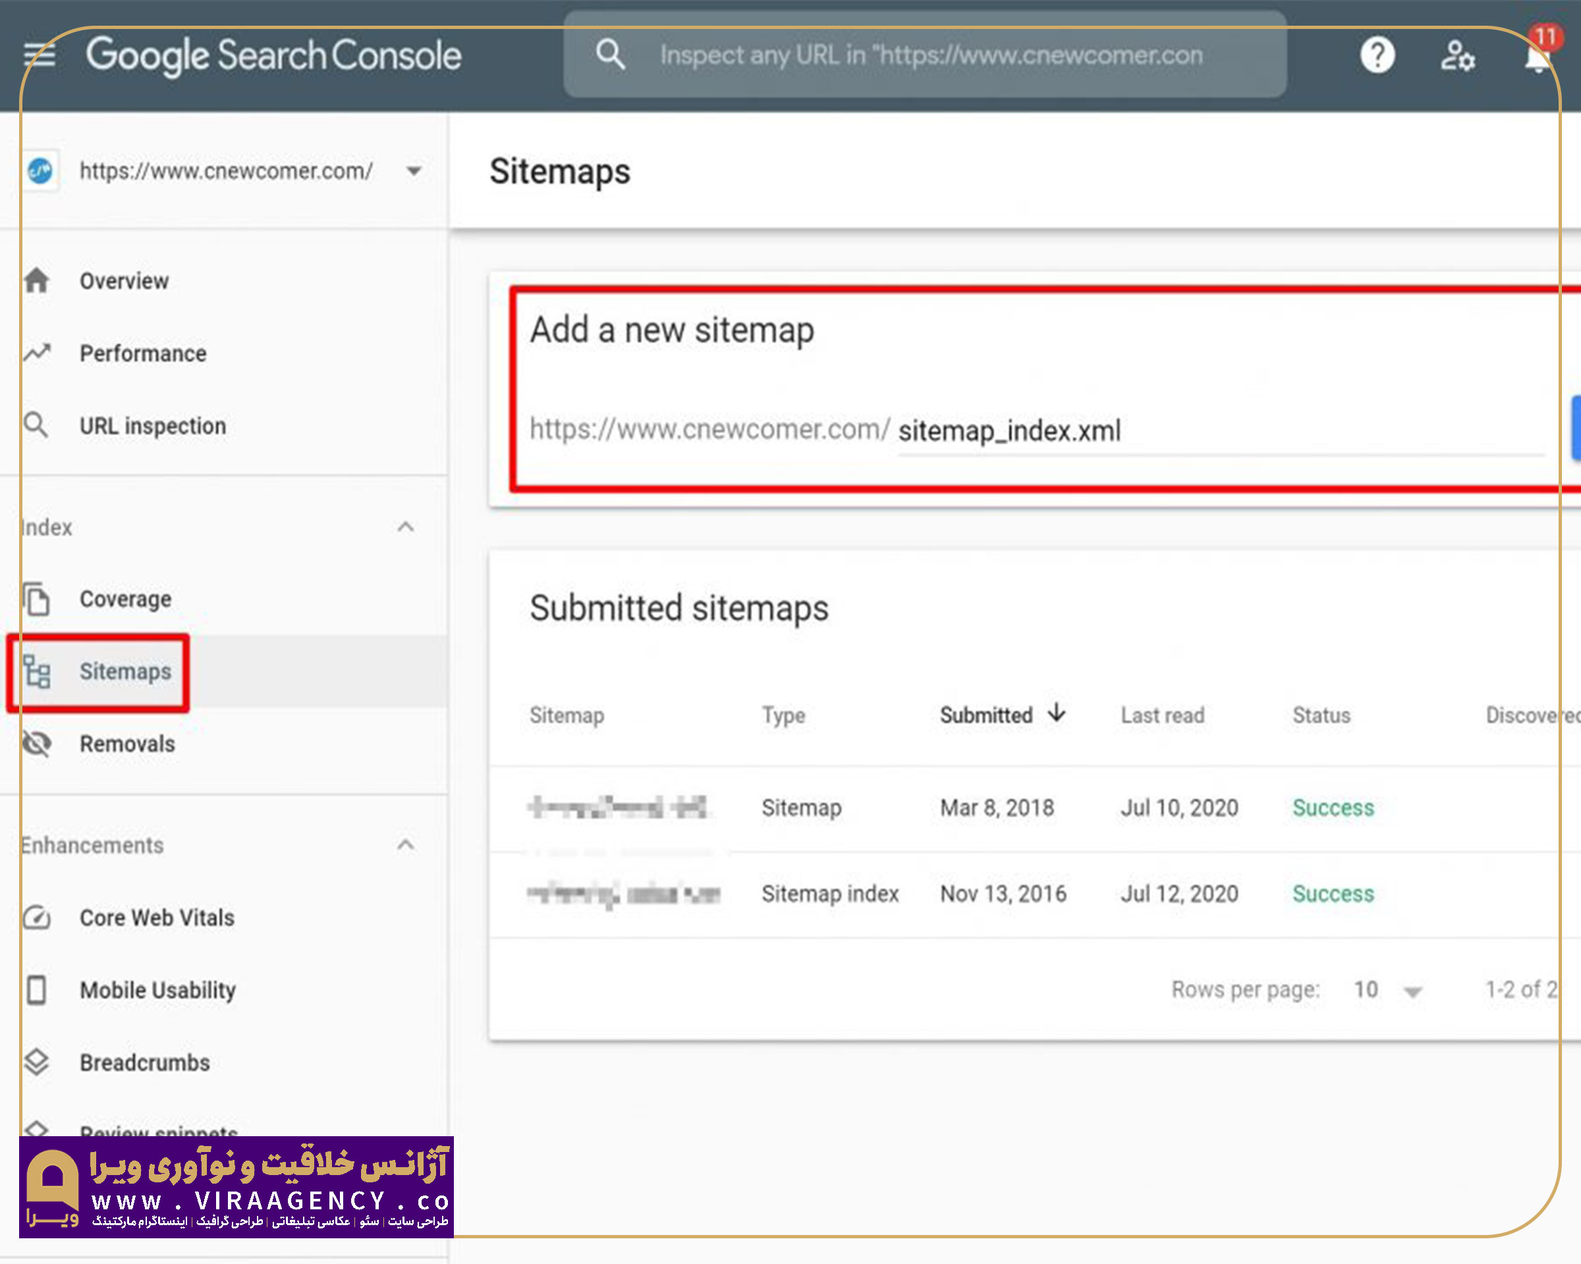Image resolution: width=1581 pixels, height=1264 pixels.
Task: Collapse the Enhancements section chevron
Action: [406, 844]
